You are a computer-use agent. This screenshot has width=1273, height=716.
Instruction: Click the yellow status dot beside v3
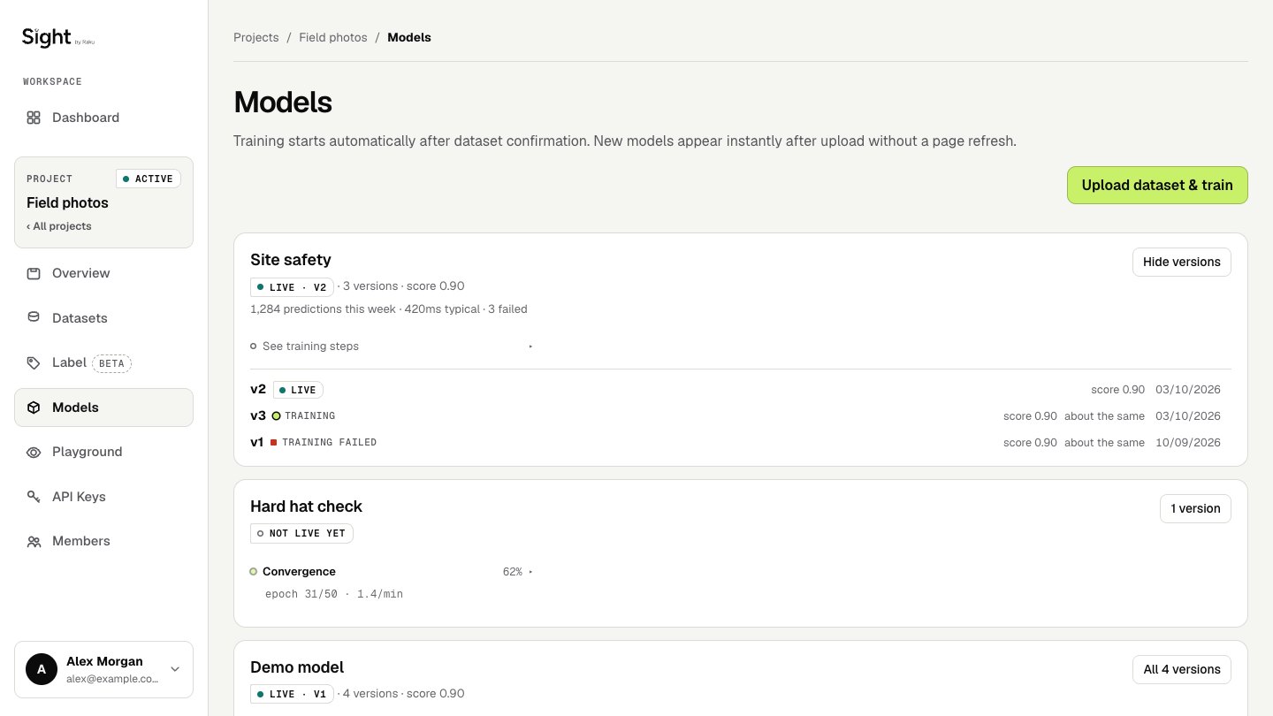pos(276,415)
